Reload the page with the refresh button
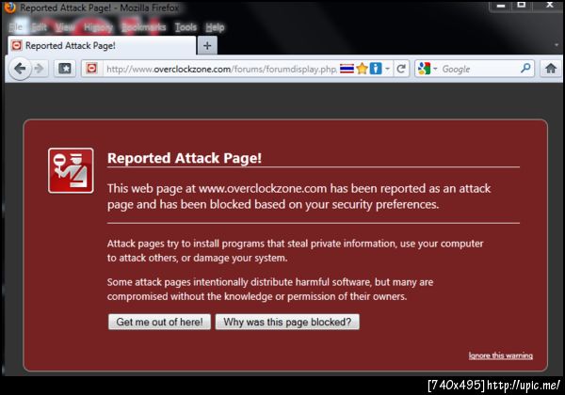The width and height of the screenshot is (565, 395). point(401,69)
